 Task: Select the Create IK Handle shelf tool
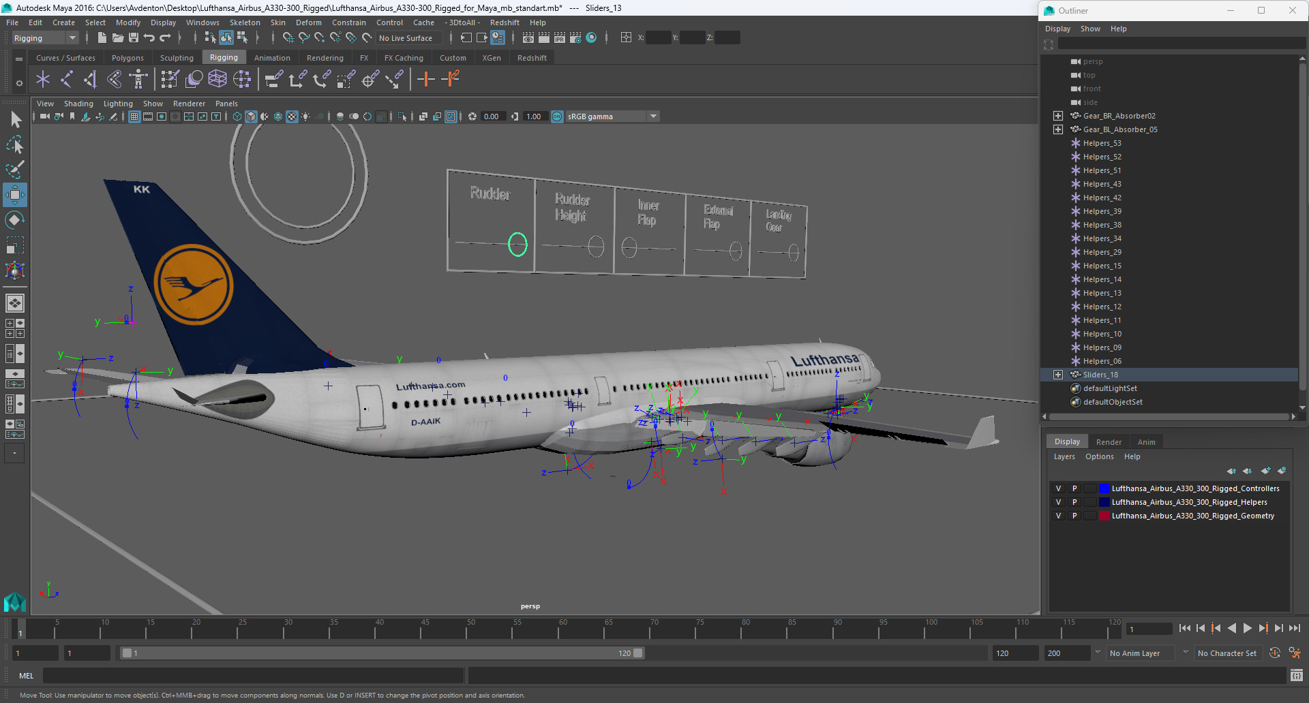pyautogui.click(x=90, y=80)
